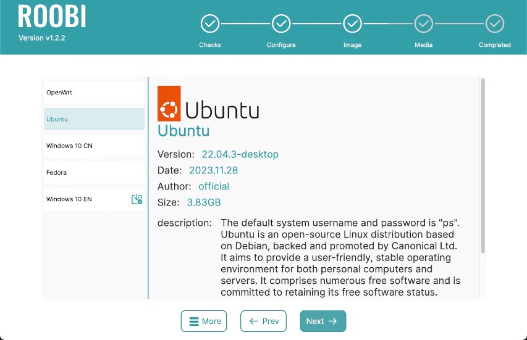Click the Image step label
Screen dimensions: 527x340
(352, 44)
